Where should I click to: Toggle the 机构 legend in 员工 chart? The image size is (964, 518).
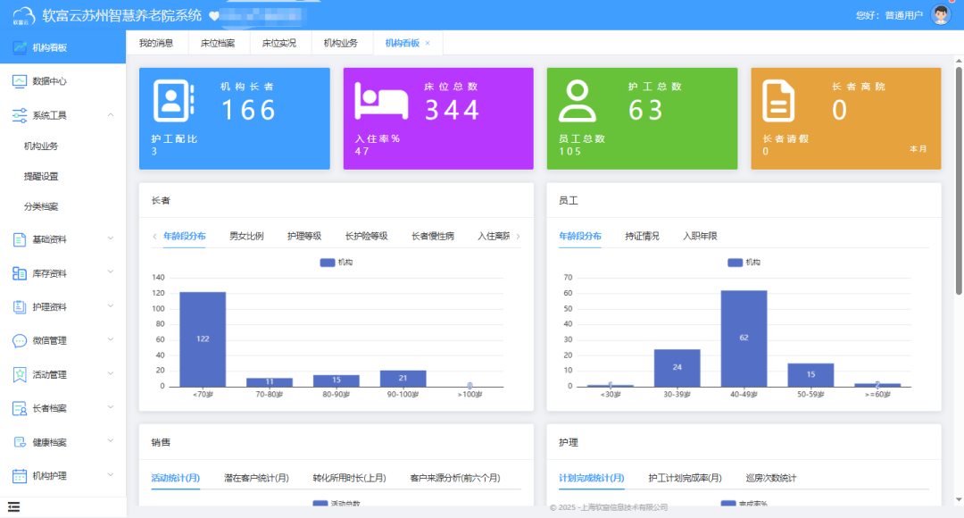[744, 263]
